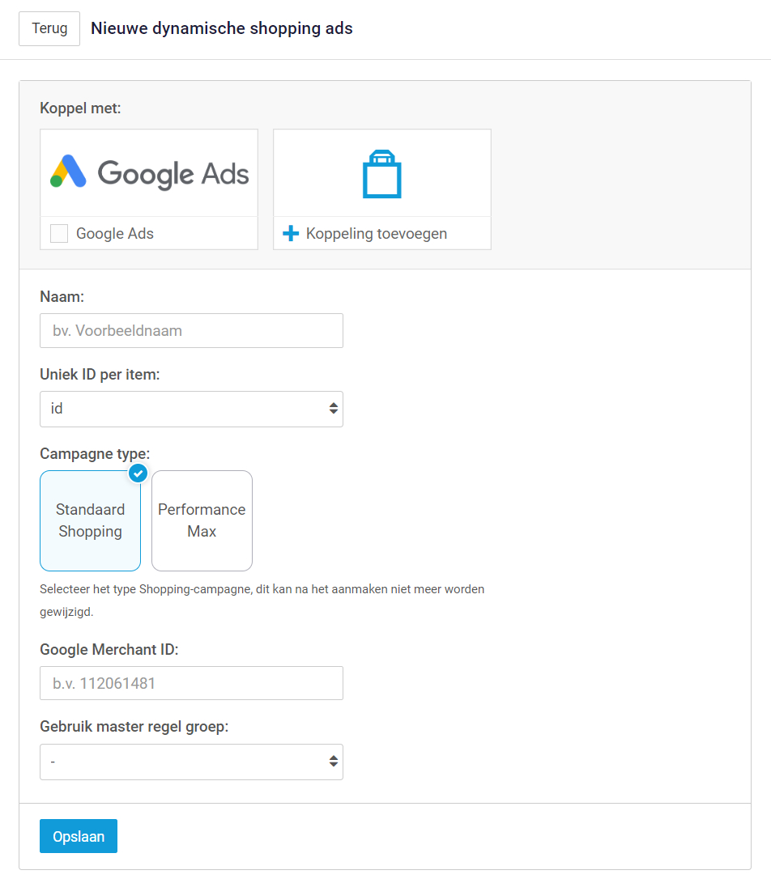Click into the Google Merchant ID field

191,683
